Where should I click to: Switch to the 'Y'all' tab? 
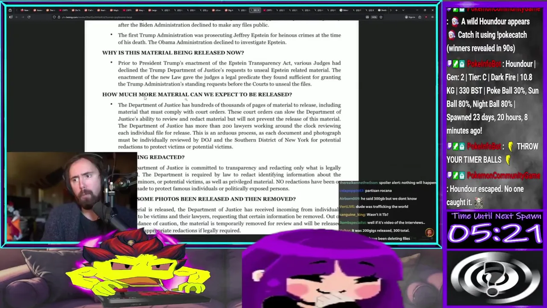pyautogui.click(x=89, y=10)
